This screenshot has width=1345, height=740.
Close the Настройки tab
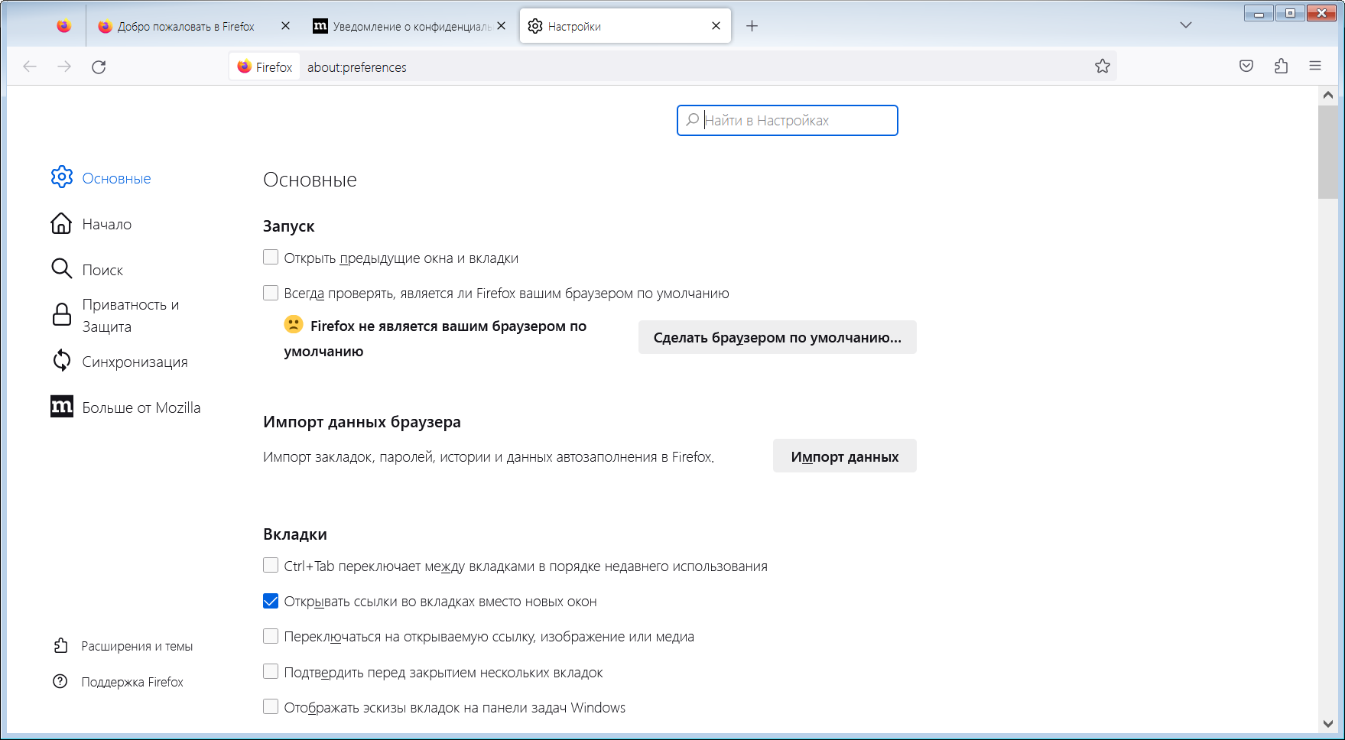[x=716, y=26]
